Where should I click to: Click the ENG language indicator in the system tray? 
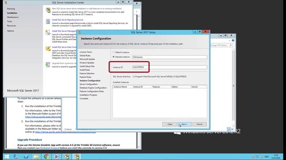pos(267,156)
